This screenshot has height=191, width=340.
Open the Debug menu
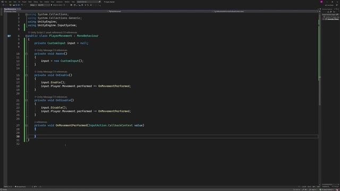[36, 2]
